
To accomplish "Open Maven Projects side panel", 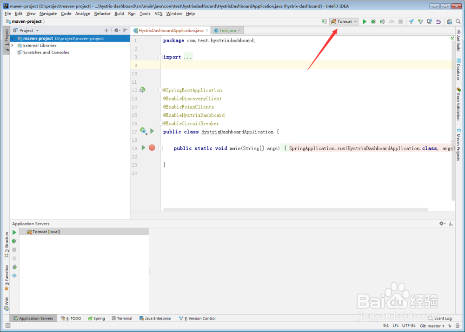I will coord(458,145).
